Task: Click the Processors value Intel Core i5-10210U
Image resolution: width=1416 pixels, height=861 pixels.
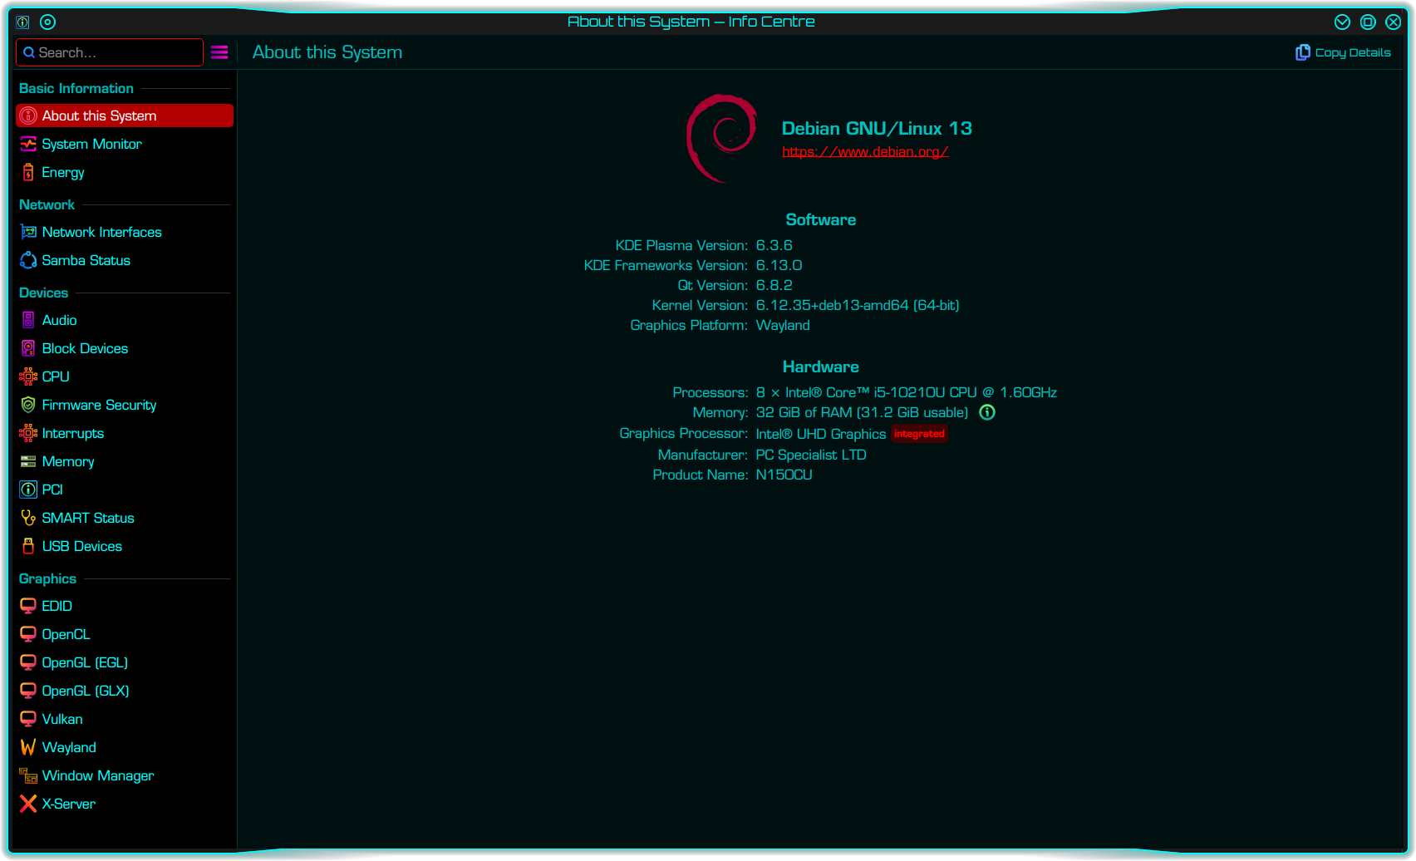Action: click(x=906, y=392)
